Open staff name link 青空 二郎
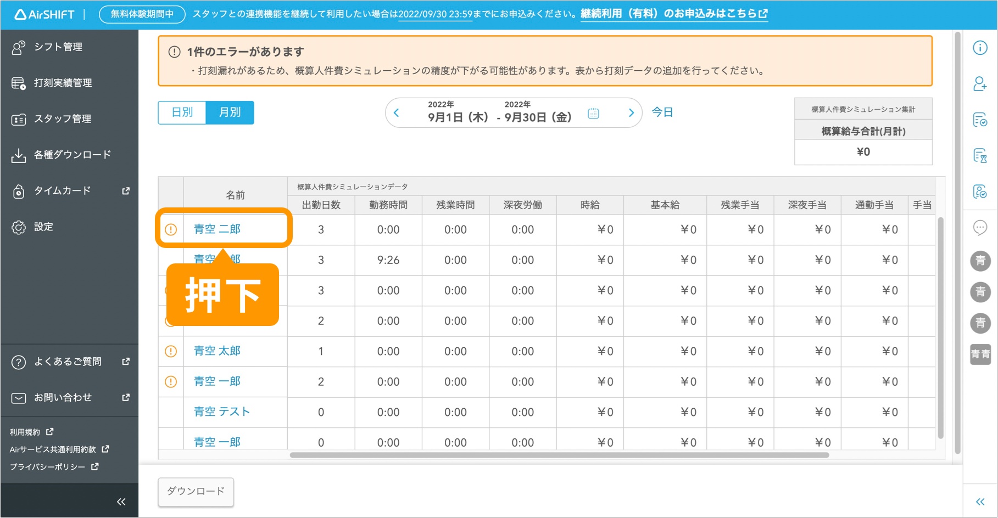This screenshot has height=518, width=998. point(218,229)
